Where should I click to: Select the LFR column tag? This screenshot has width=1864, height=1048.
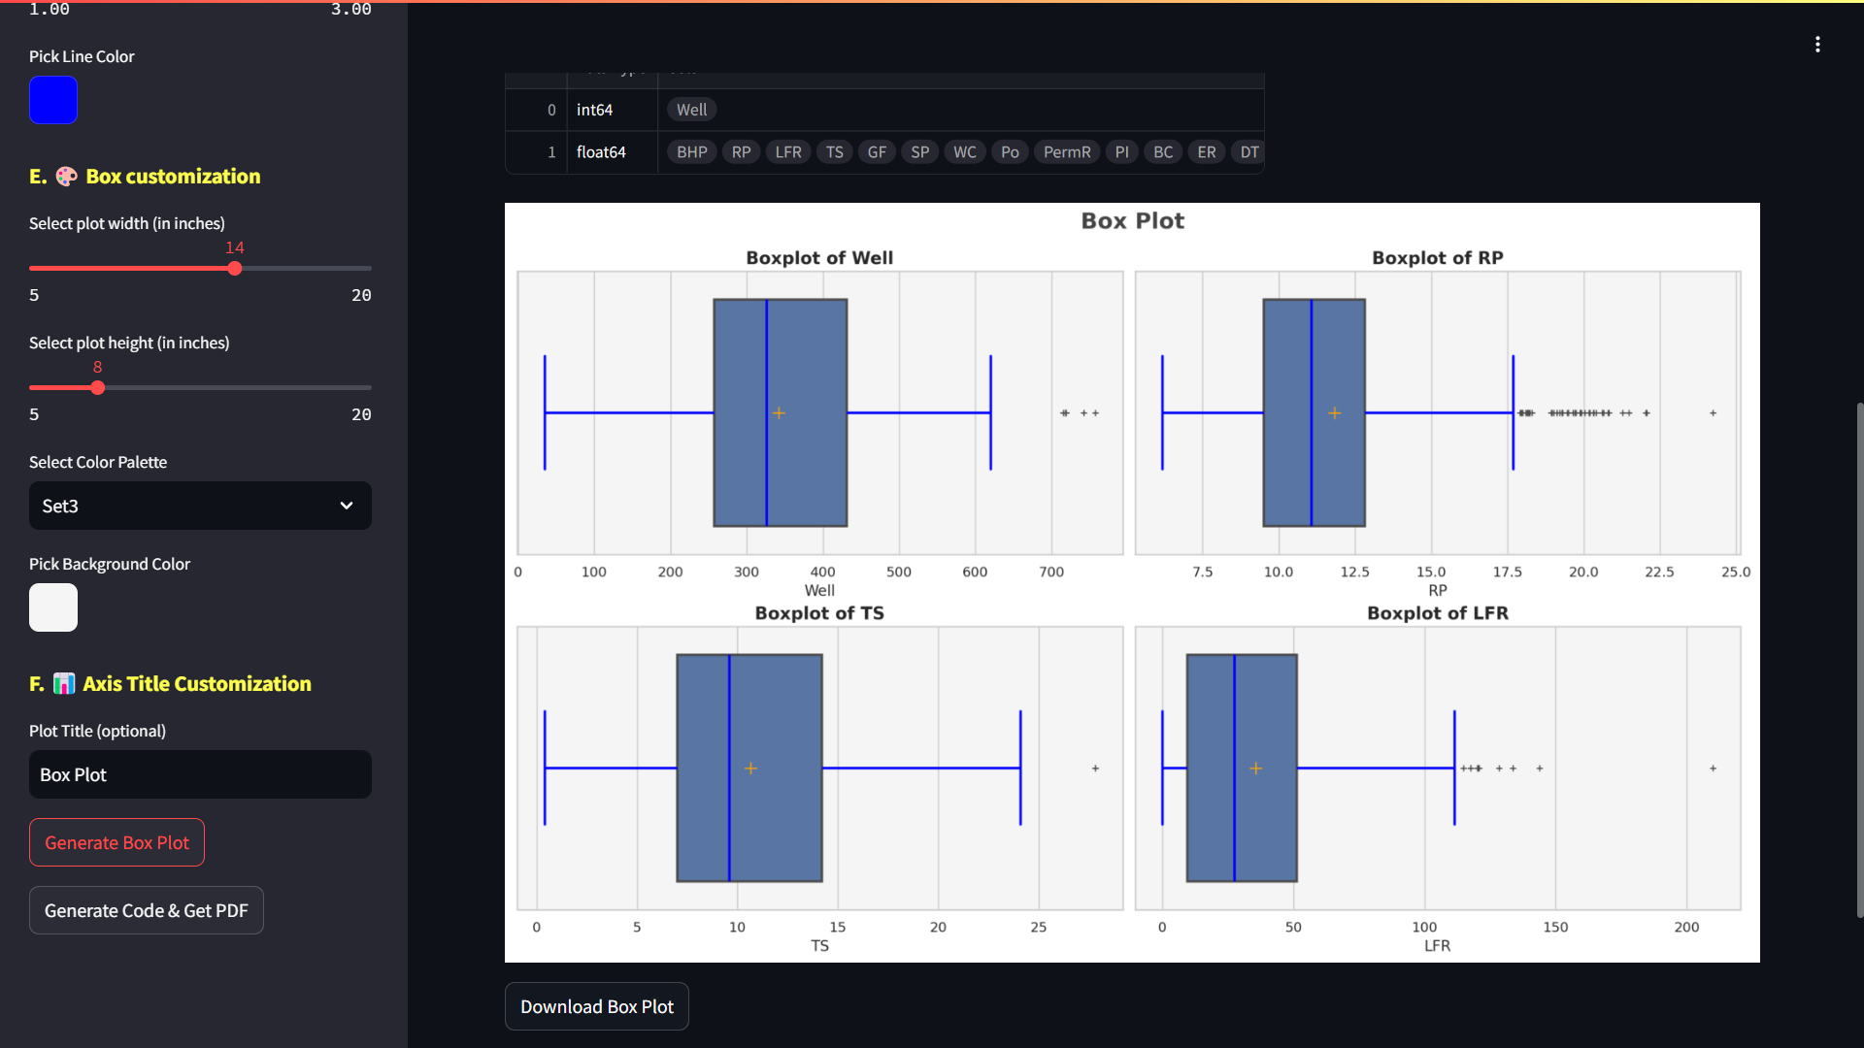click(x=787, y=152)
